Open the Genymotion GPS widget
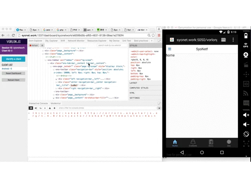This screenshot has height=188, width=251. point(246,45)
